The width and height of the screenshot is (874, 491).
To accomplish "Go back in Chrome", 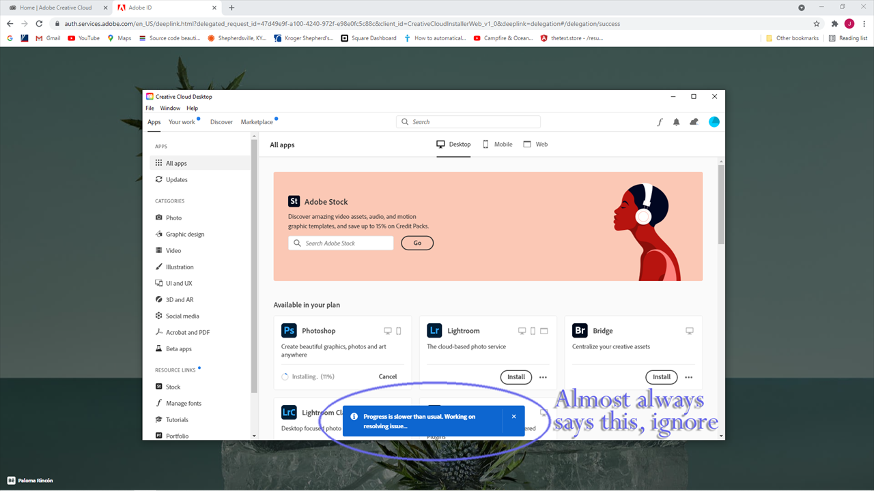I will (x=10, y=23).
